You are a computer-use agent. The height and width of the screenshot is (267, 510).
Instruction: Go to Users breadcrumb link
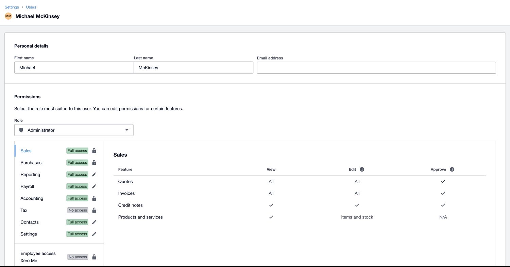pyautogui.click(x=31, y=7)
